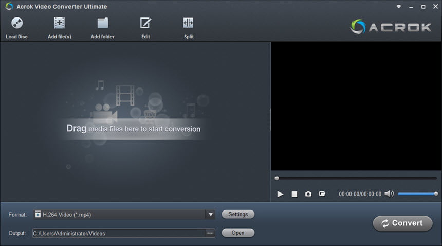This screenshot has height=246, width=442.
Task: Browse output path with ellipsis button
Action: [210, 233]
